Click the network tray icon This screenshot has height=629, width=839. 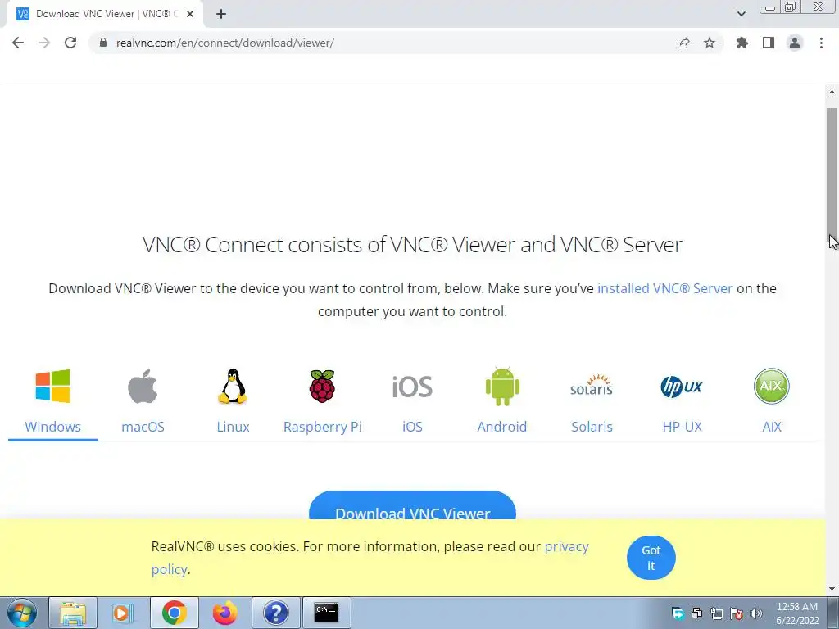717,613
